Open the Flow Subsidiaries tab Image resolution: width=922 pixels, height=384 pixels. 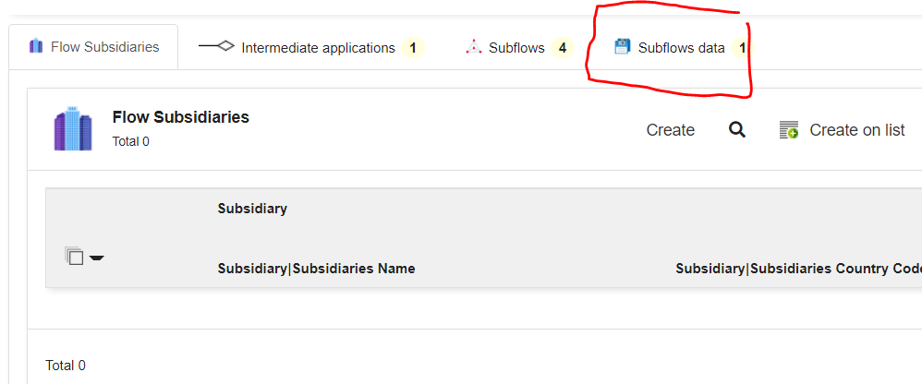click(x=93, y=47)
